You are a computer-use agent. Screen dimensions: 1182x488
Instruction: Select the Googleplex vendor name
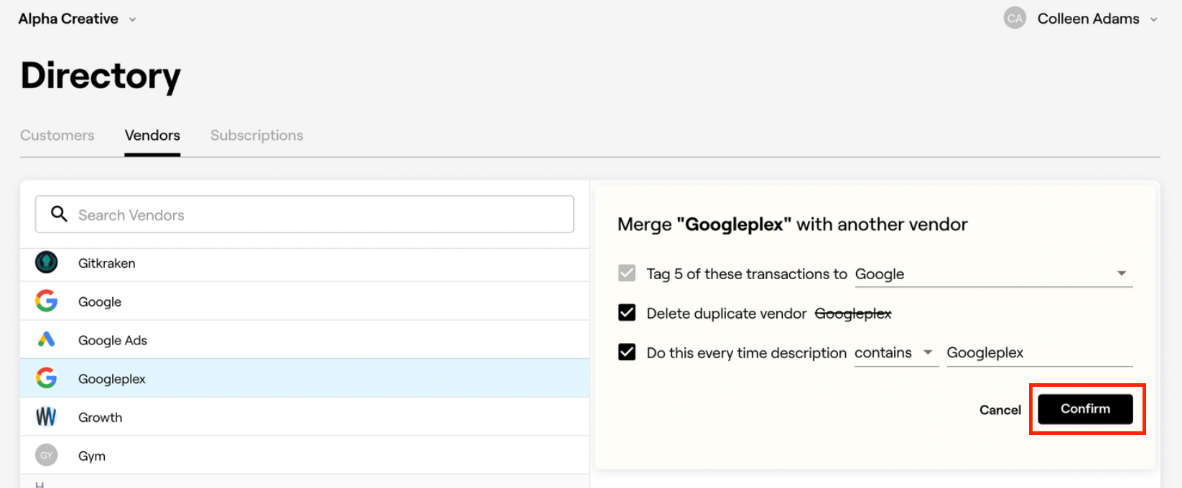[112, 379]
